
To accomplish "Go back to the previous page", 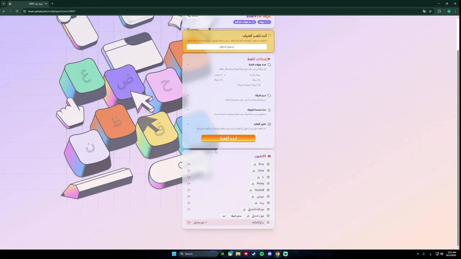I will click(4, 11).
